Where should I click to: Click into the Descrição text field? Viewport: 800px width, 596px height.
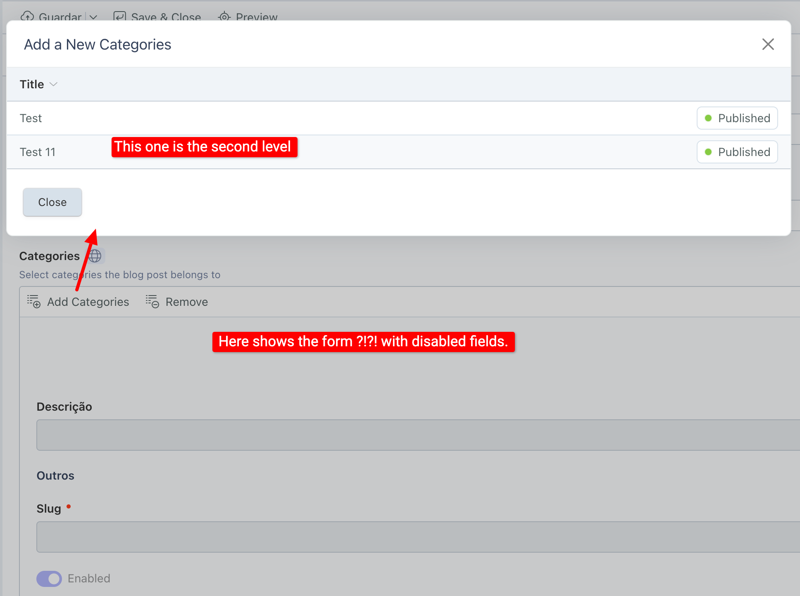point(413,435)
